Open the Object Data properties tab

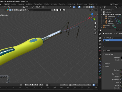pos(100,74)
